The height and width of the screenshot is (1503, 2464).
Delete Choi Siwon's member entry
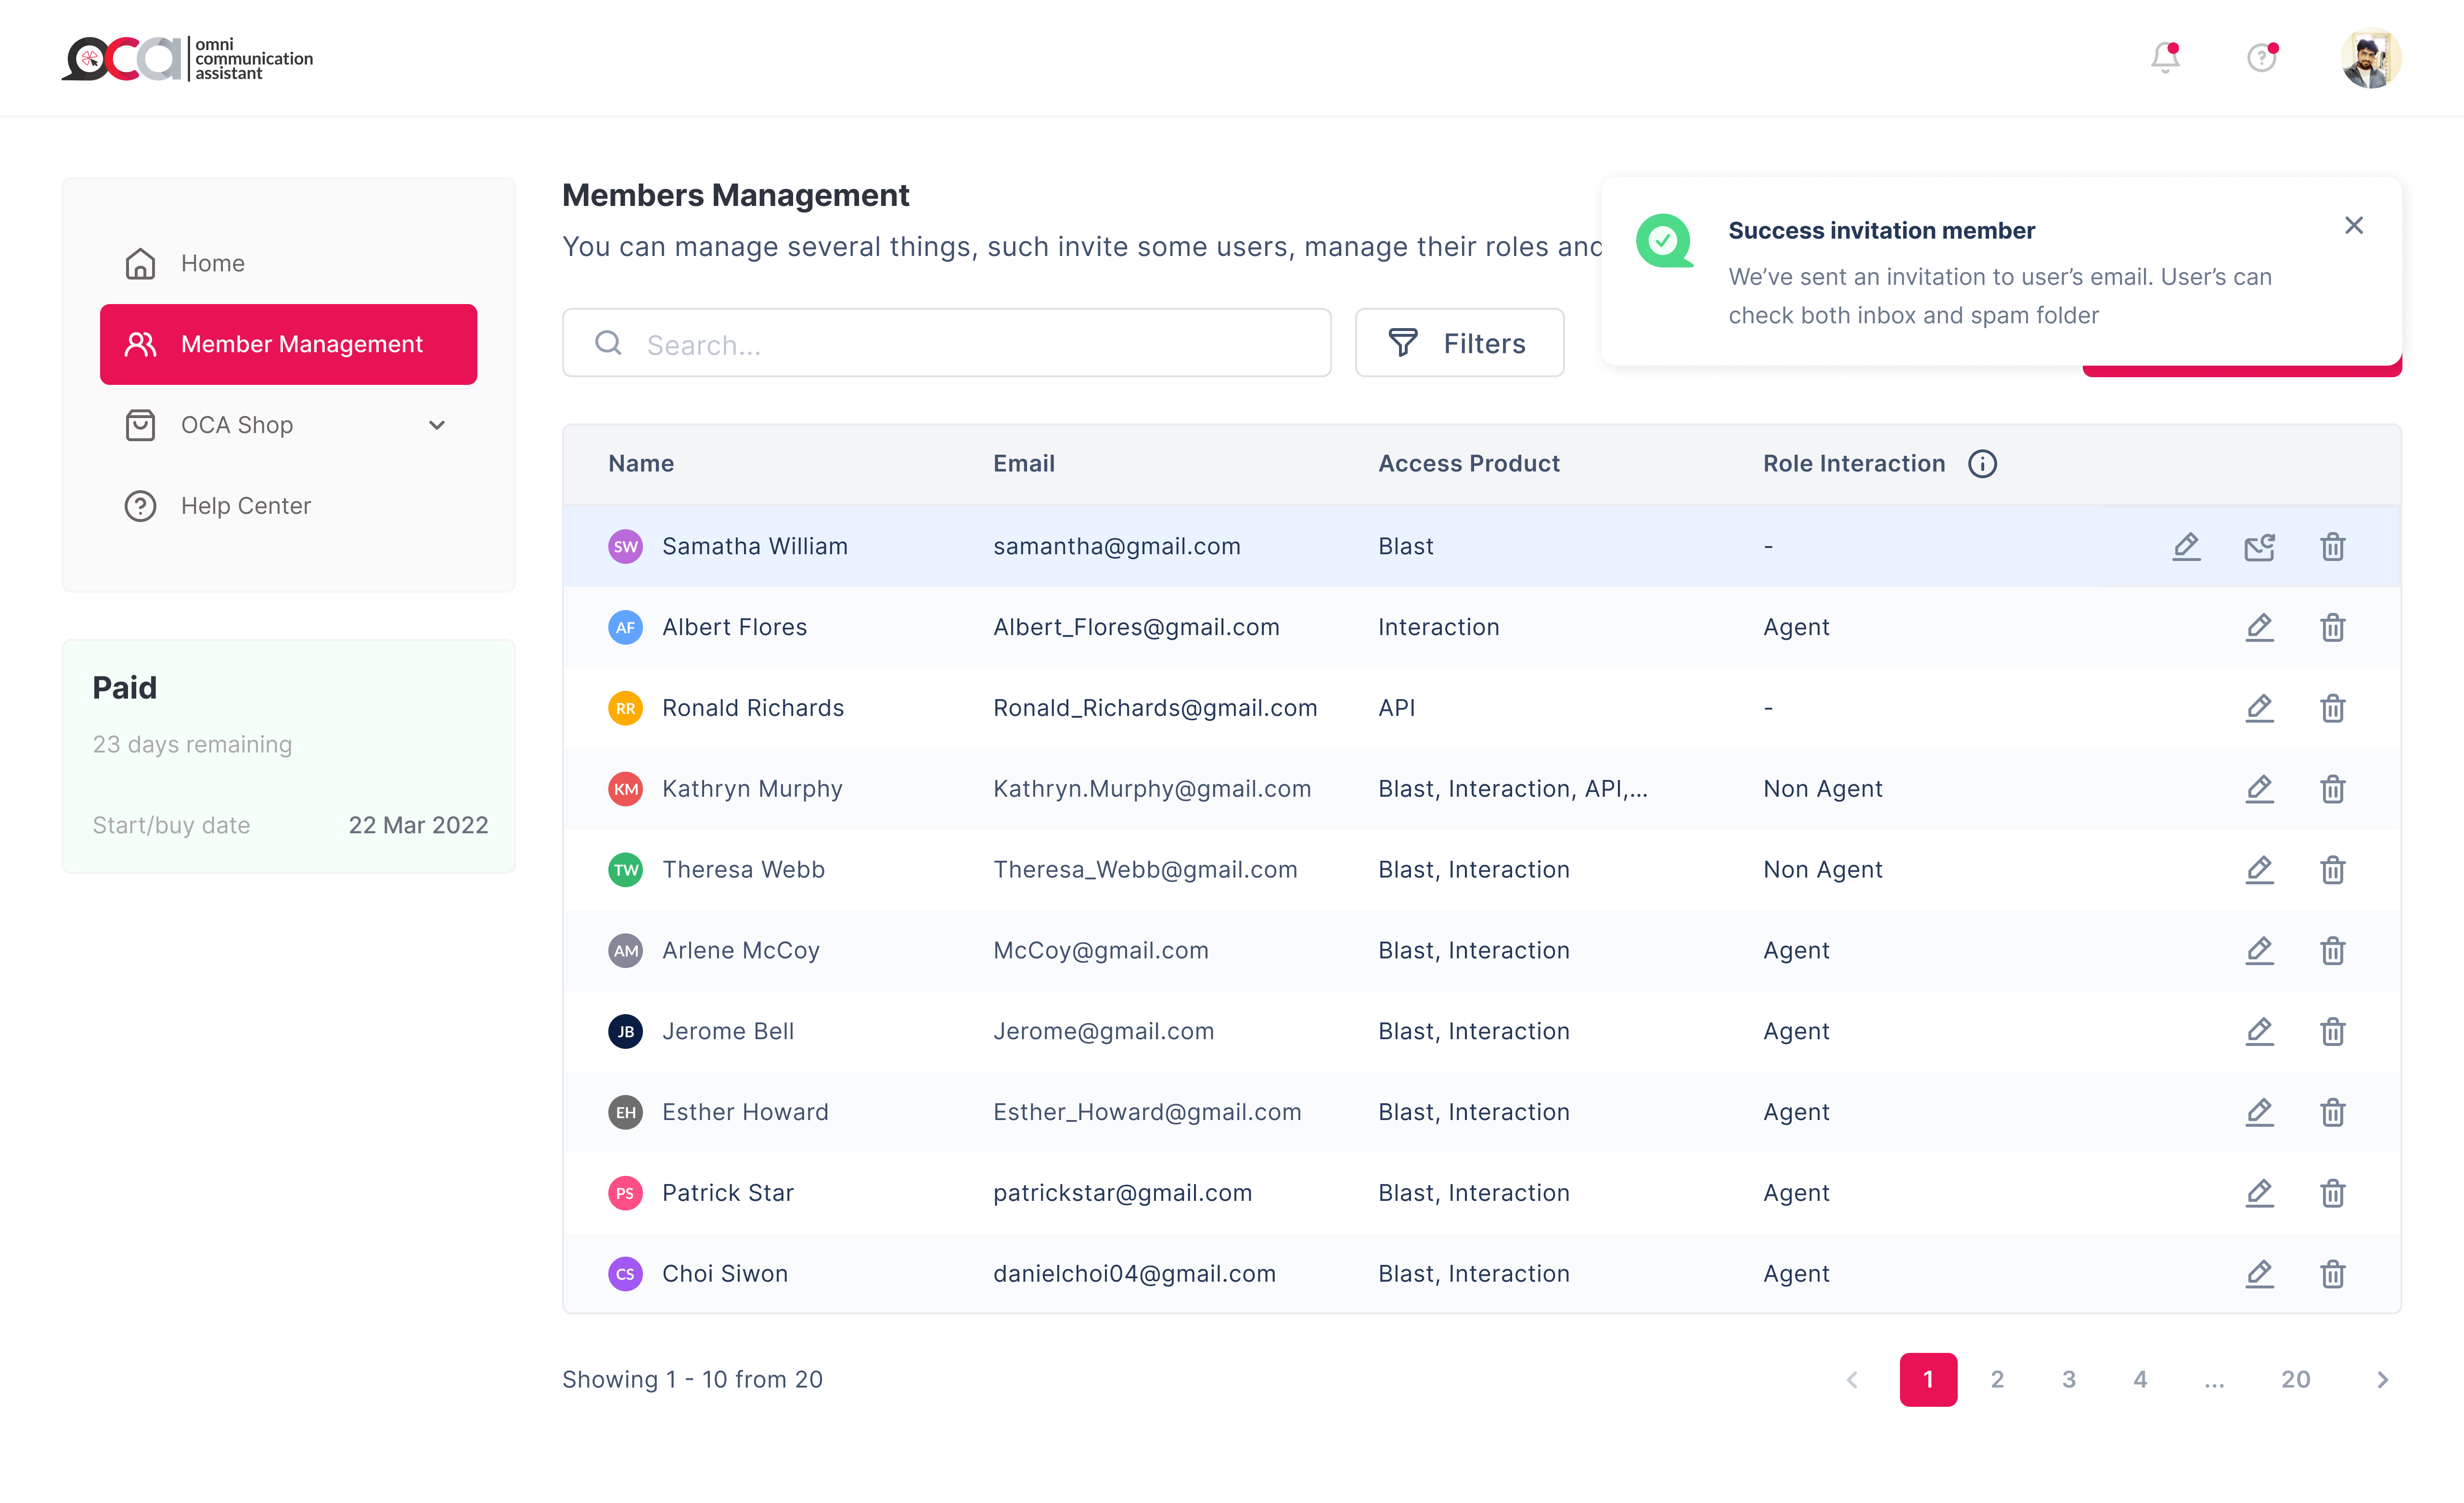pos(2332,1274)
